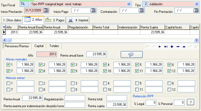Screen dimensions: 201x111
Task: Click the Regularización column header
Action: click(81, 27)
